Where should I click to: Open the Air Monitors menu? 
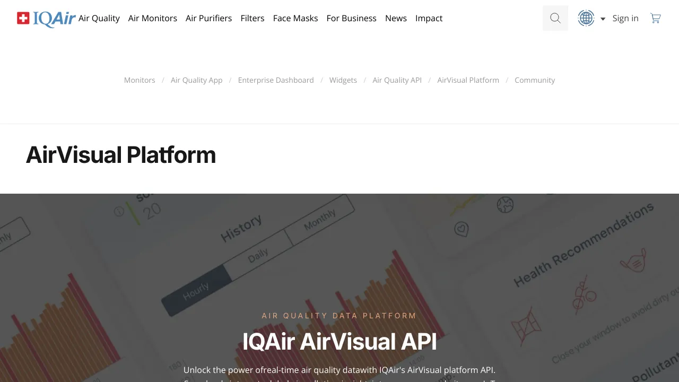153,18
